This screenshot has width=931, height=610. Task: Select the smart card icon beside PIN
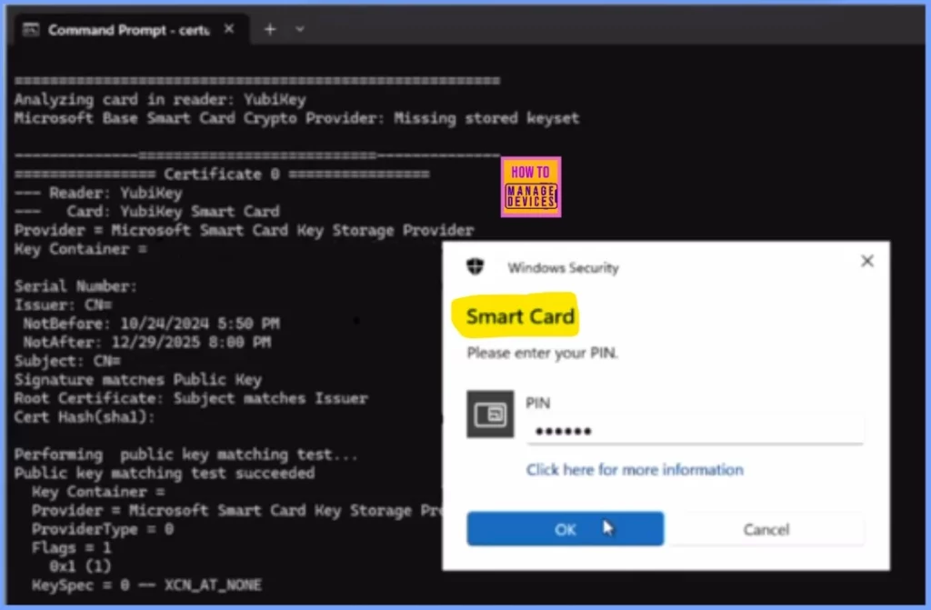coord(490,414)
